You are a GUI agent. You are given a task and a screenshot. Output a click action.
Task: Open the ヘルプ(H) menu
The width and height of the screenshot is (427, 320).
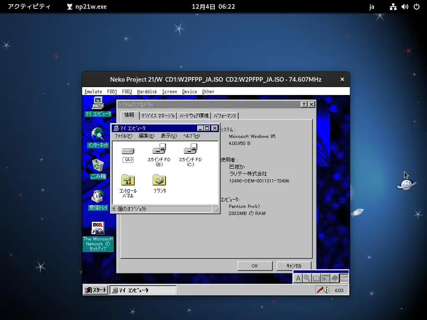click(x=191, y=136)
